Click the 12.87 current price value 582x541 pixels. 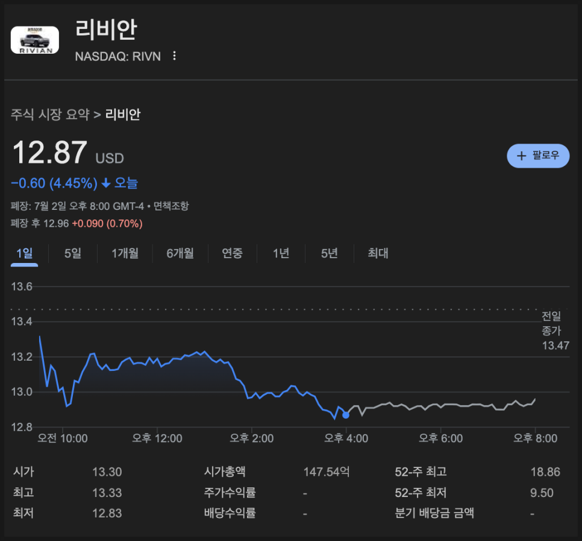50,153
